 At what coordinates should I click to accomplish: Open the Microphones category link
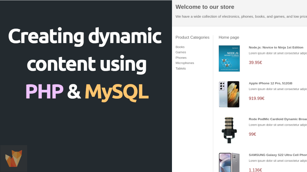point(185,63)
